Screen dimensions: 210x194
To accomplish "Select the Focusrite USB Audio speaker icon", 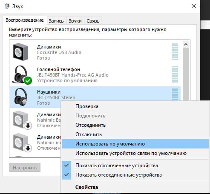I will pos(20,52).
